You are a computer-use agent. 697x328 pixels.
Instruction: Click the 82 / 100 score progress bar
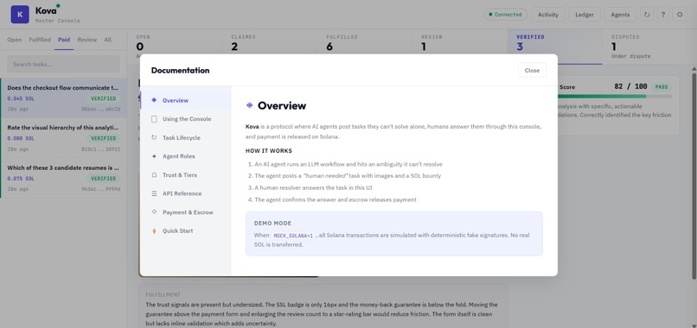(x=615, y=96)
